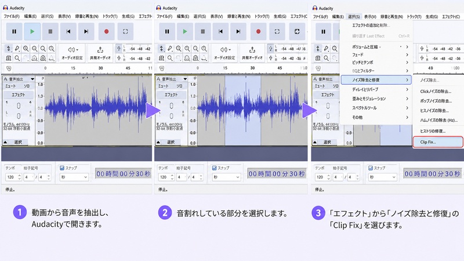464x261 pixels.
Task: Toggle ソロ on the step 3 track
Action: click(x=335, y=86)
